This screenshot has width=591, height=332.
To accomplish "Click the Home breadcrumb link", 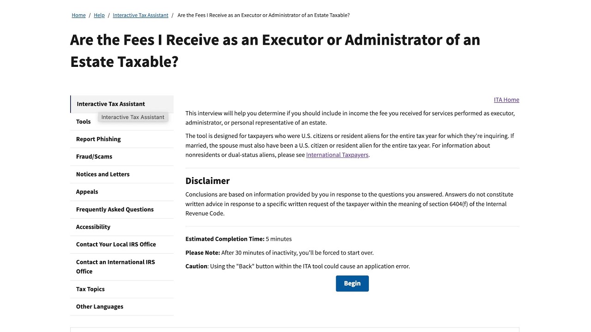I will (x=78, y=15).
